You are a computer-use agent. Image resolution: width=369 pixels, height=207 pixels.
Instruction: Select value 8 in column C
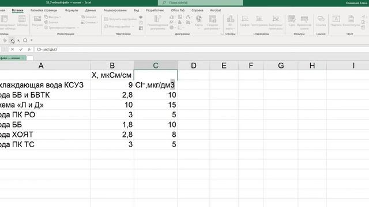pos(156,135)
